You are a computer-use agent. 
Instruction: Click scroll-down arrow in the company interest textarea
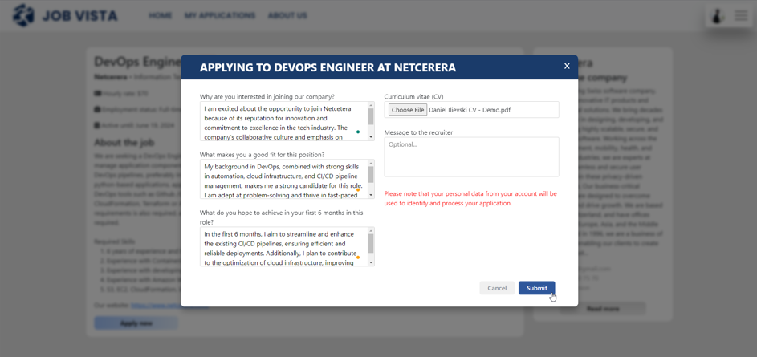[371, 137]
